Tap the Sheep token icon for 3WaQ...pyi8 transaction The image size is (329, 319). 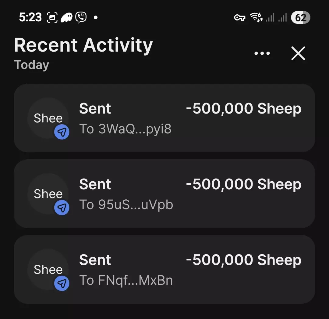pyautogui.click(x=48, y=118)
